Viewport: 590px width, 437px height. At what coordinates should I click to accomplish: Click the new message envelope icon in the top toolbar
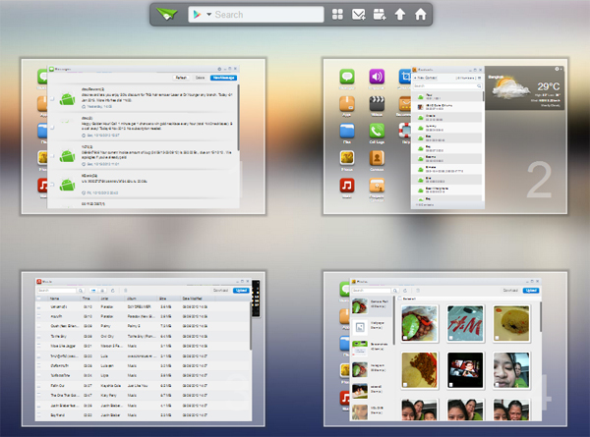click(358, 15)
